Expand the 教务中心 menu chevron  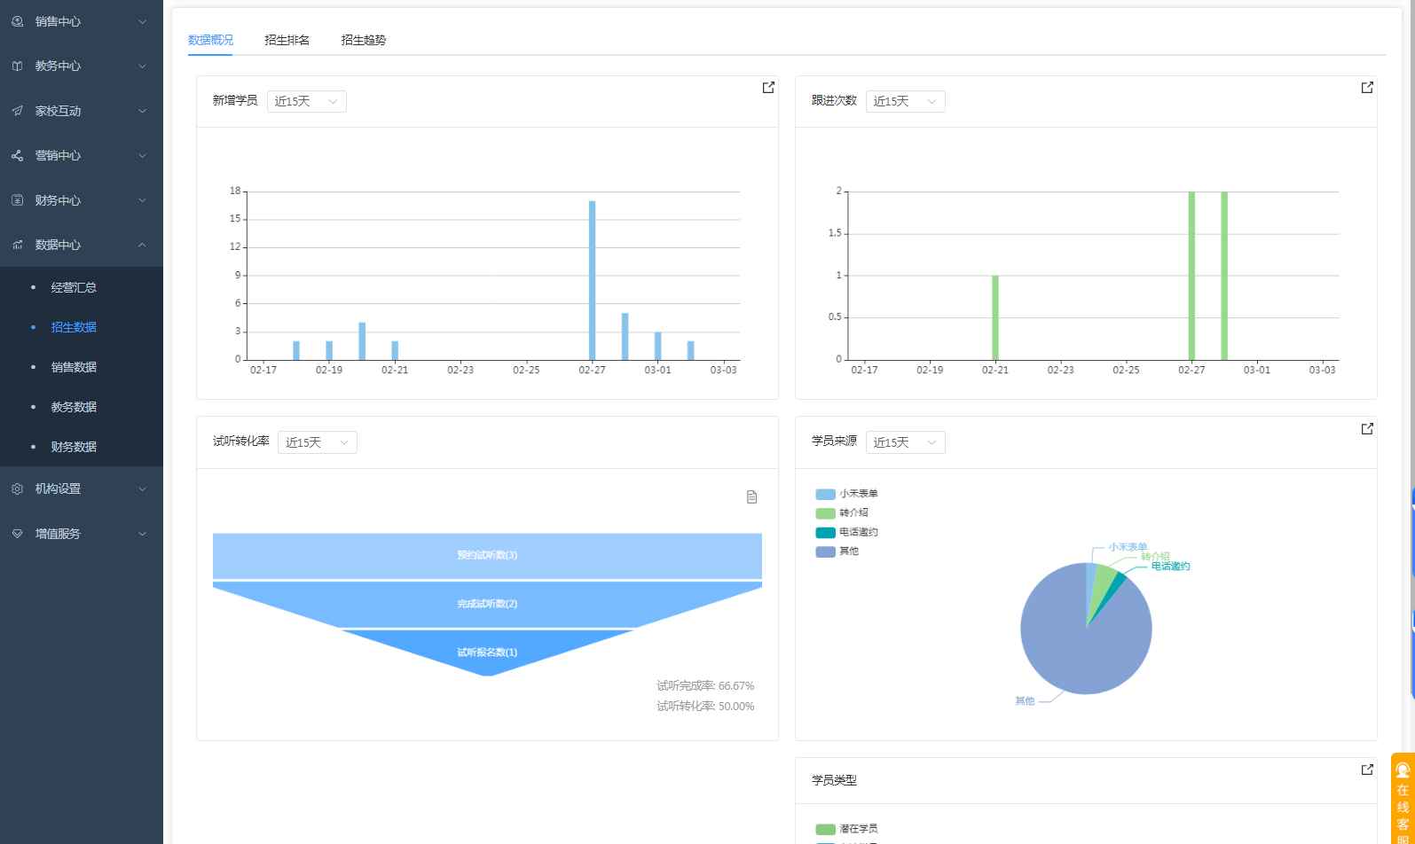[142, 66]
